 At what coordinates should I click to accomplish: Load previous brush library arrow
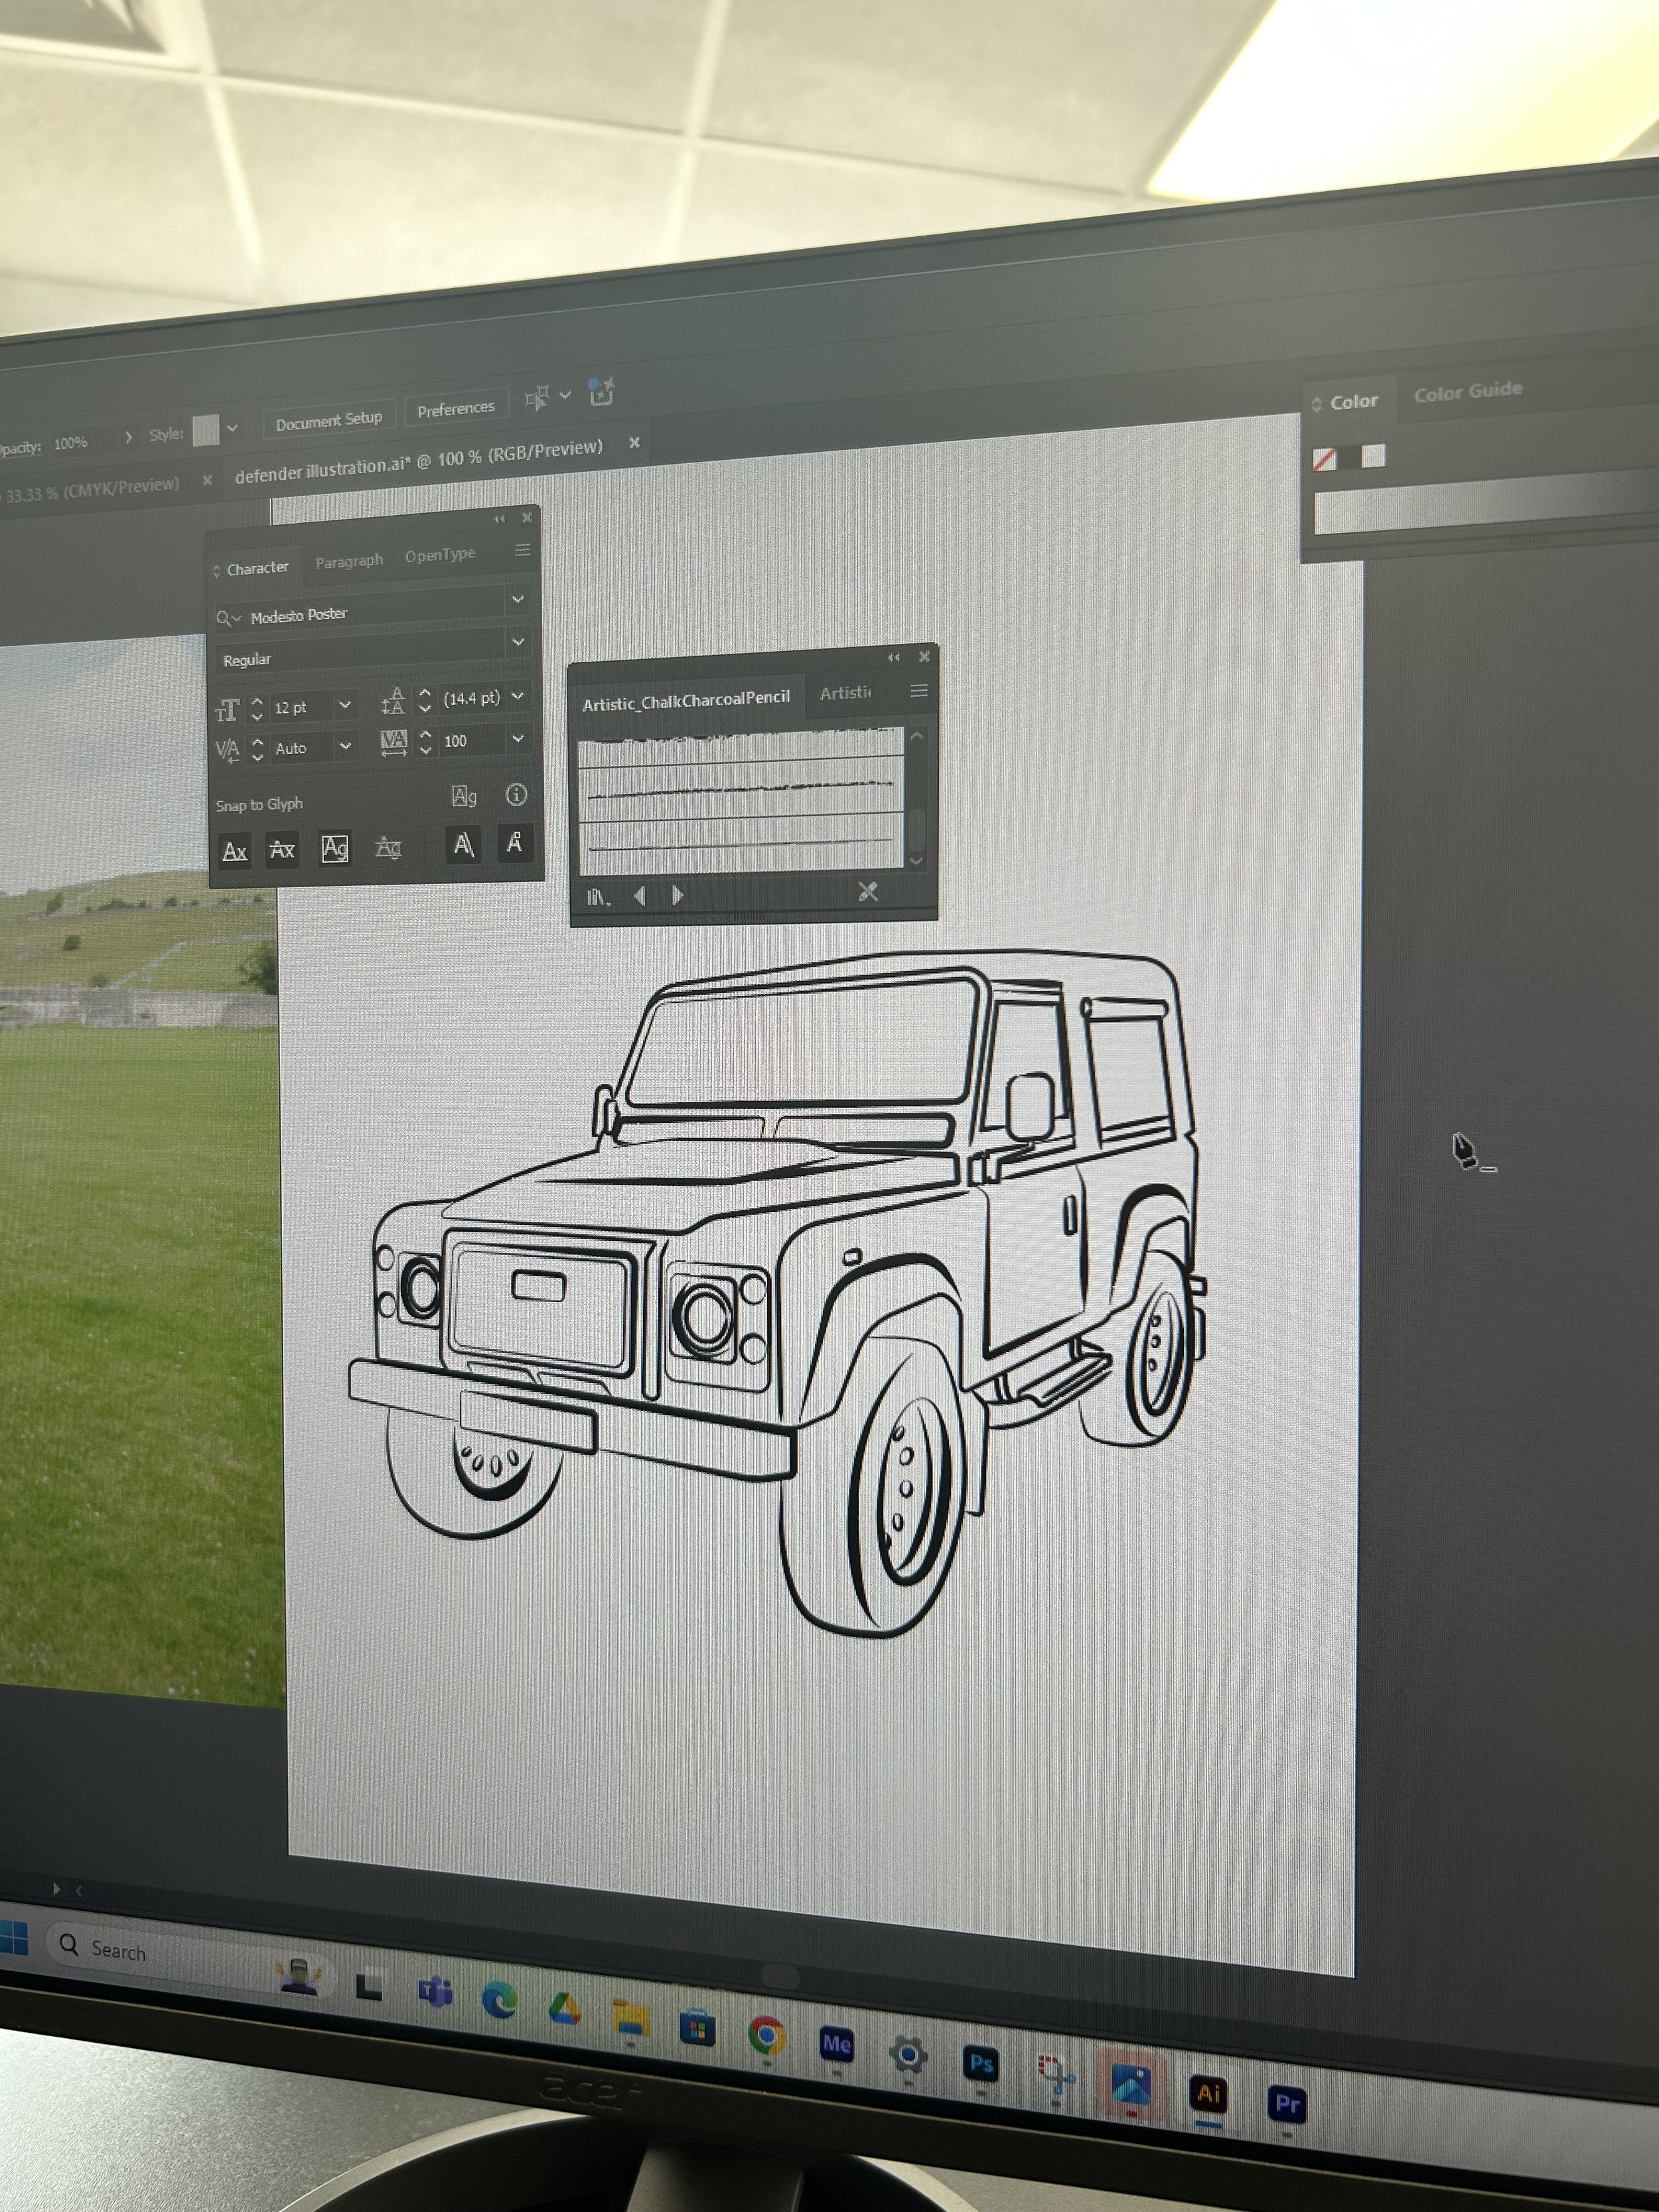tap(640, 896)
